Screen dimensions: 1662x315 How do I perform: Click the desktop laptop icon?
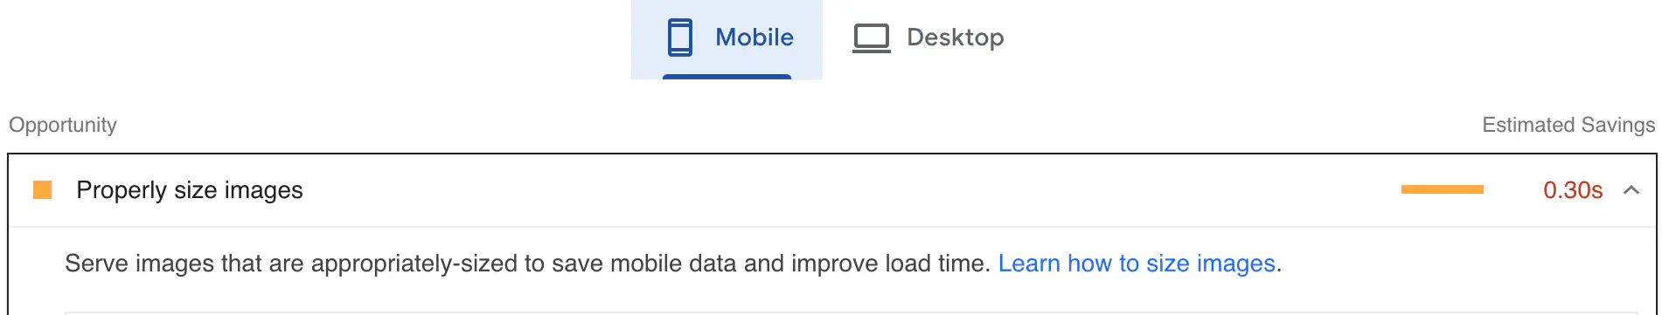871,38
